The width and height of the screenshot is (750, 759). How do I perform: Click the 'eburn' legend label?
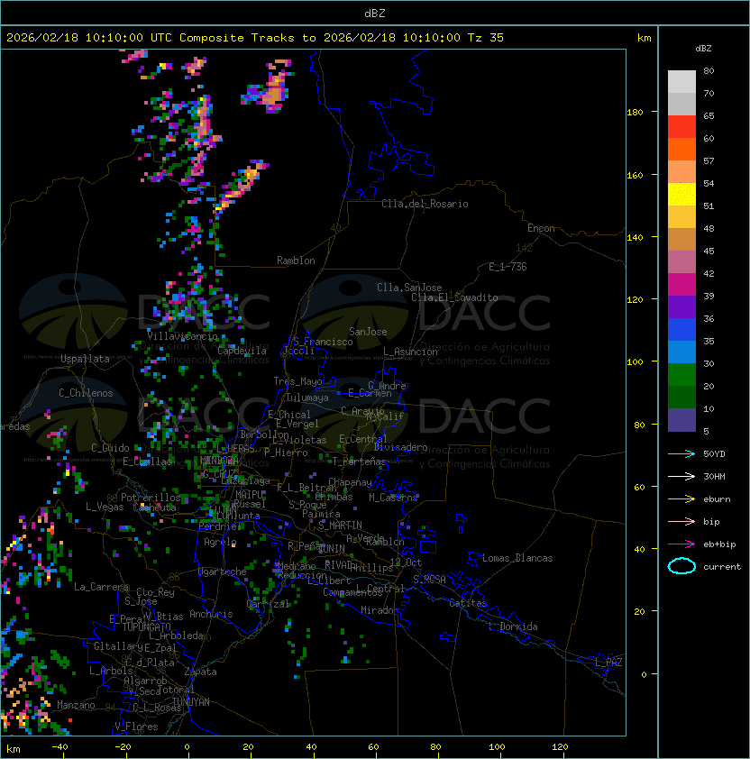[717, 499]
